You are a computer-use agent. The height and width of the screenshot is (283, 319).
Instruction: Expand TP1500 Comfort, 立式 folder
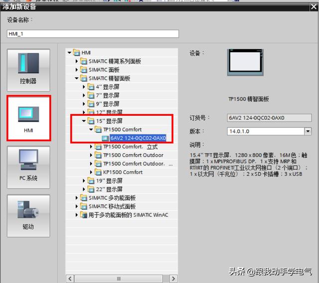[91, 146]
